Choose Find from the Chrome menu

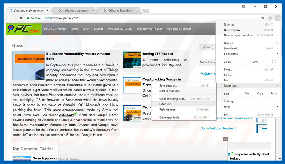pos(248,80)
